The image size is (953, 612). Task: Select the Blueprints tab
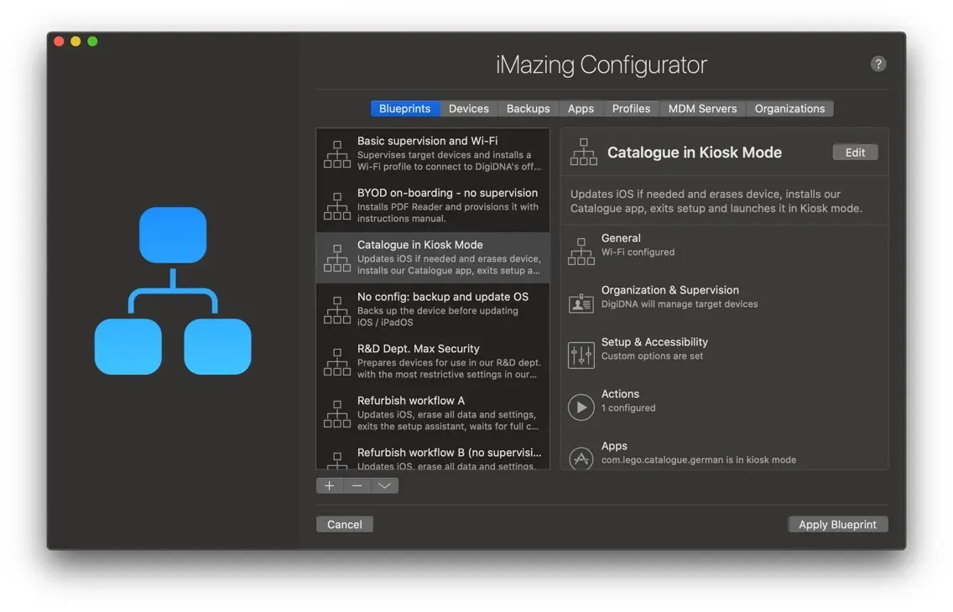405,108
